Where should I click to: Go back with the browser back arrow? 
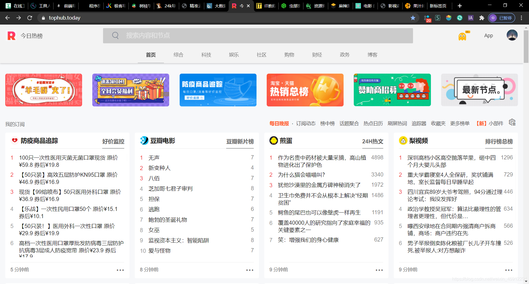pos(7,18)
